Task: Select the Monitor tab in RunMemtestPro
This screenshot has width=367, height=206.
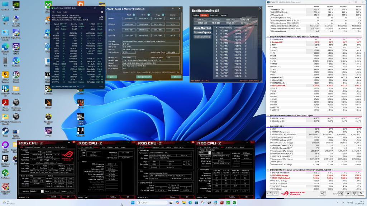Action: pos(204,15)
